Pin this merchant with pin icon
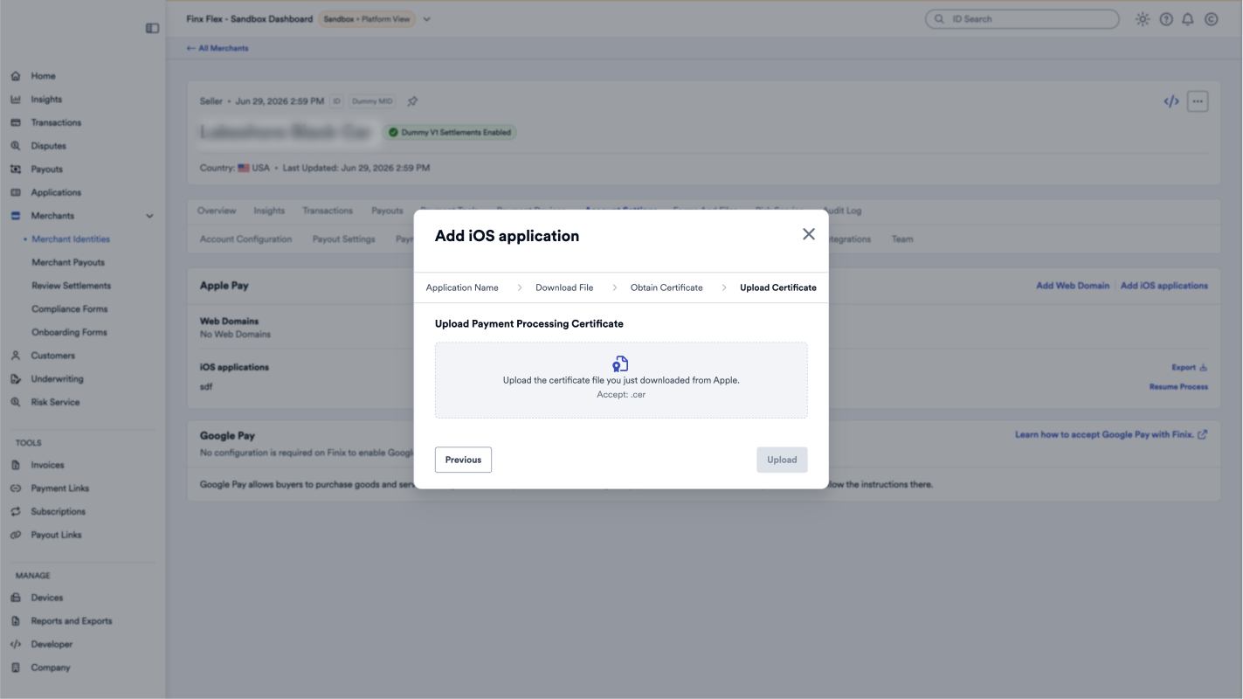The height and width of the screenshot is (699, 1243). click(412, 101)
